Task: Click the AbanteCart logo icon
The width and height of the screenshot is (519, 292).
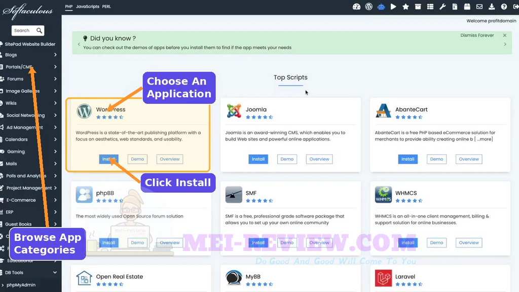Action: [x=383, y=111]
